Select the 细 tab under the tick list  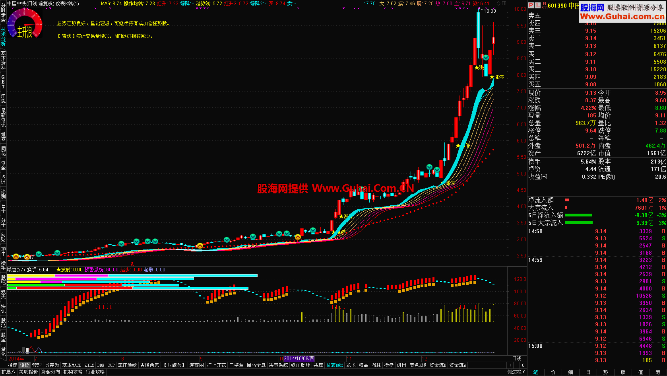(570, 372)
